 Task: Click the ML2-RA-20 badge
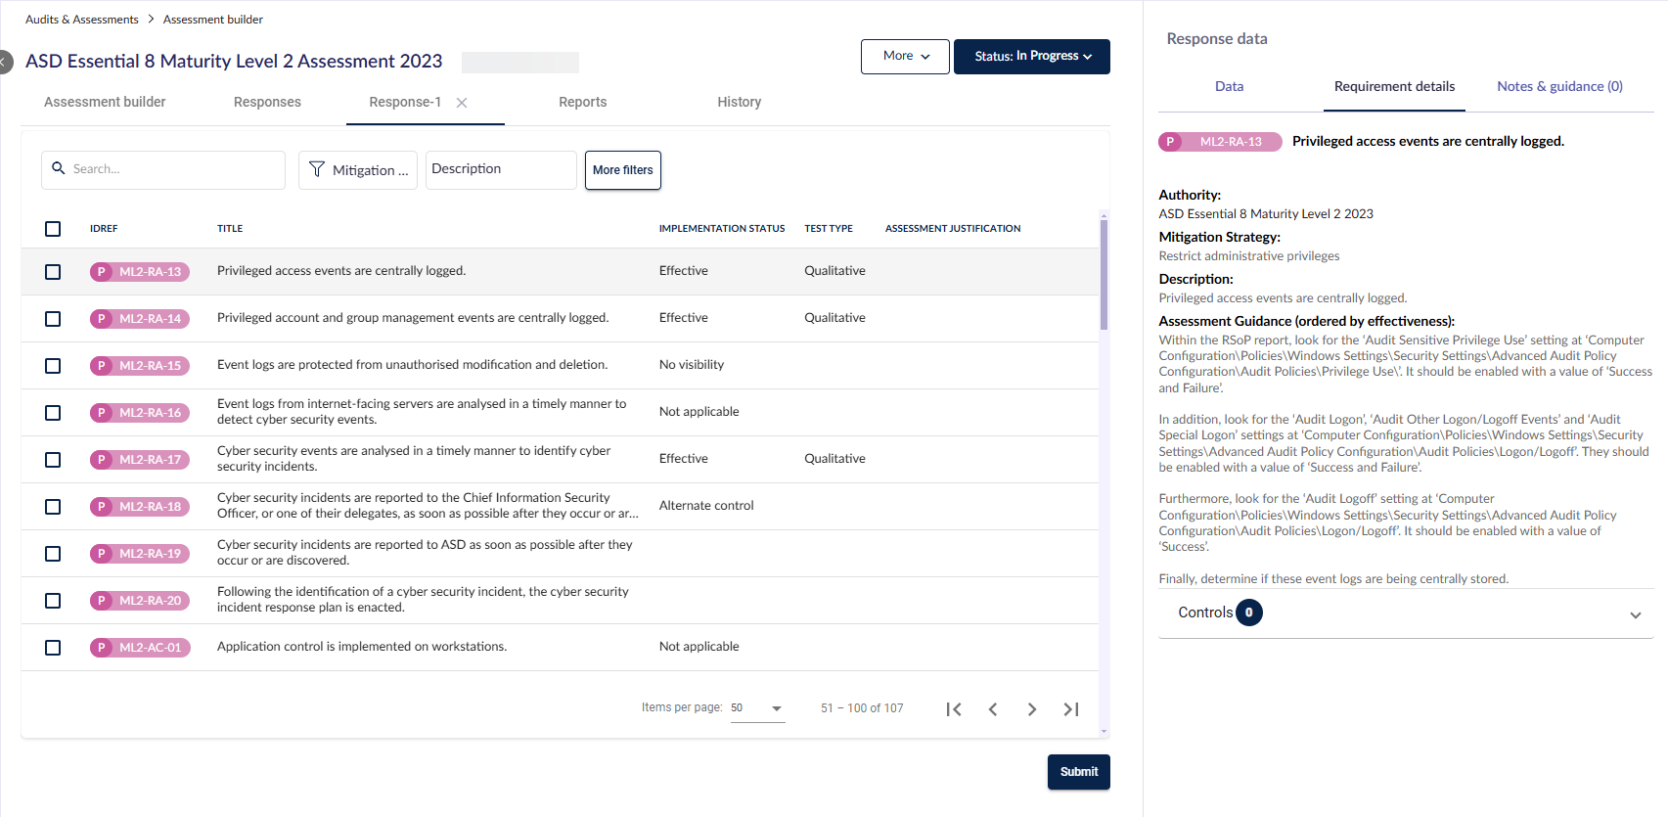pos(140,601)
